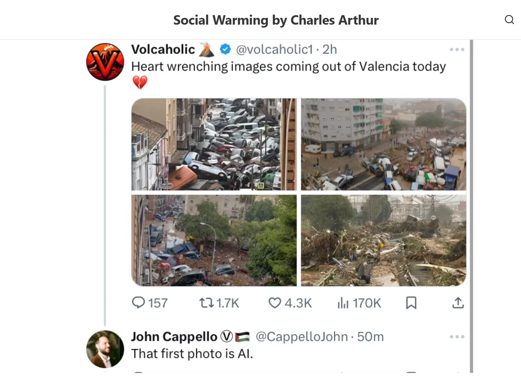
Task: Expand the three-dot menu on Volcaholic tweet
Action: [x=457, y=50]
